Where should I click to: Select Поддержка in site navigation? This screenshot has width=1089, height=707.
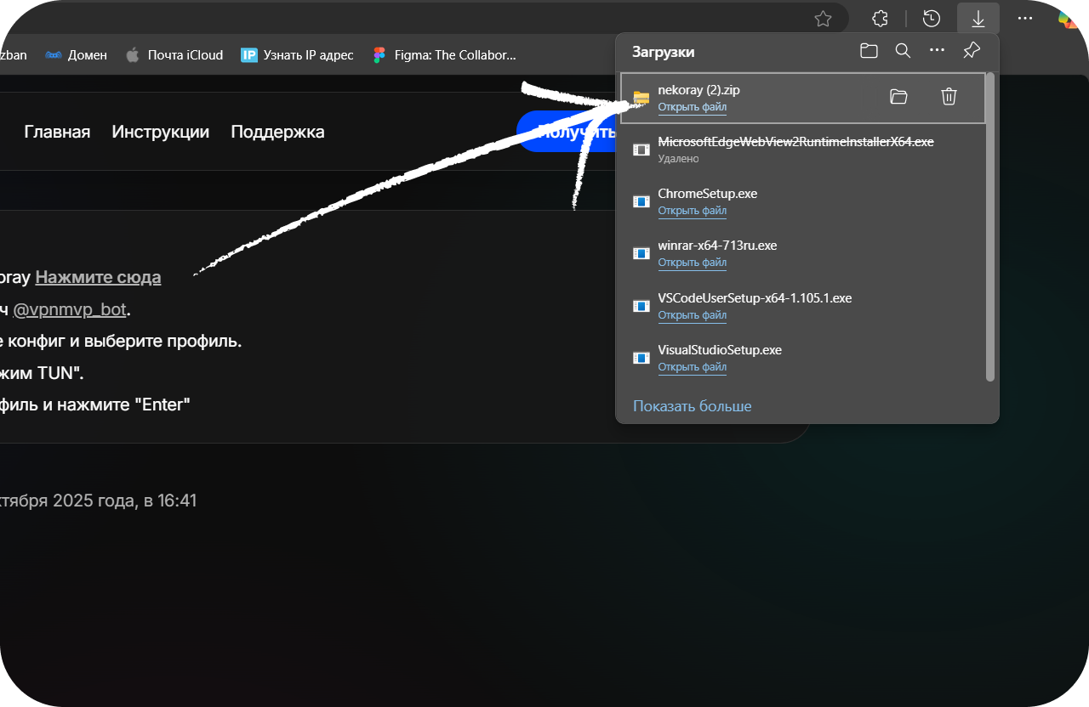tap(277, 132)
